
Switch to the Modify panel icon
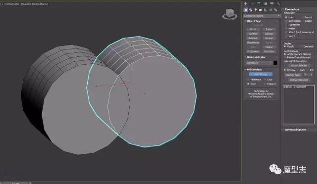click(252, 3)
